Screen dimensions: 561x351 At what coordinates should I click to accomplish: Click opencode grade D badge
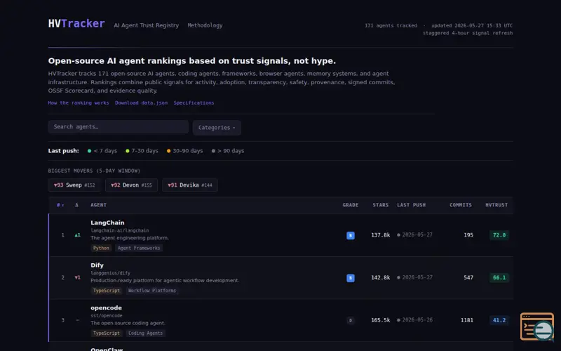click(351, 321)
